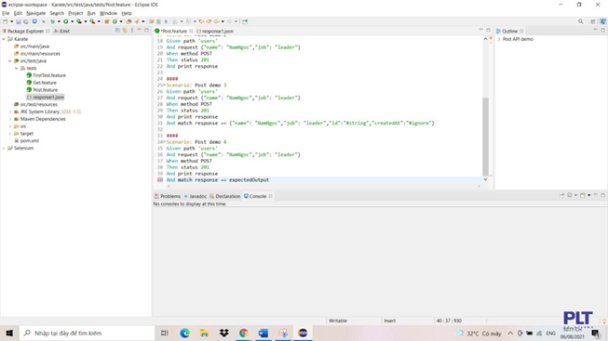
Task: Minimize the Package Explorer view
Action: 140,30
